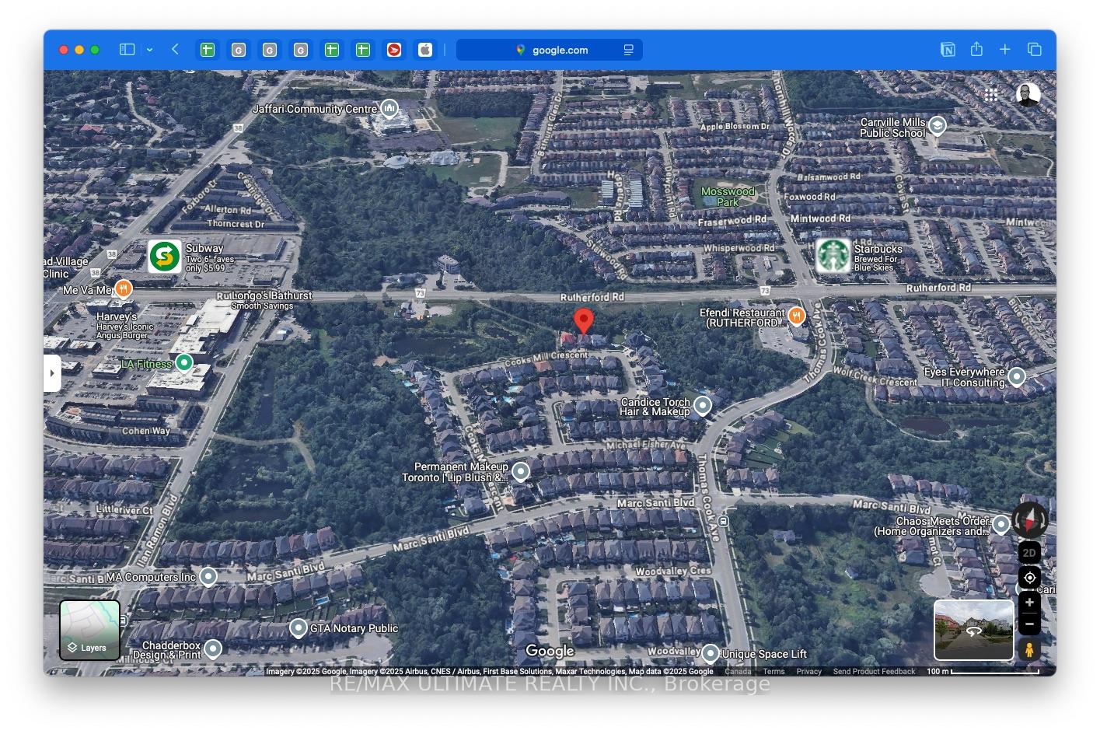
Task: Zoom out with the minus button
Action: (1029, 624)
